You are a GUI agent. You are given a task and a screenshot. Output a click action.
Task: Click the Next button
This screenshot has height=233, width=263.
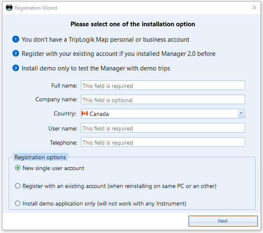click(x=223, y=221)
